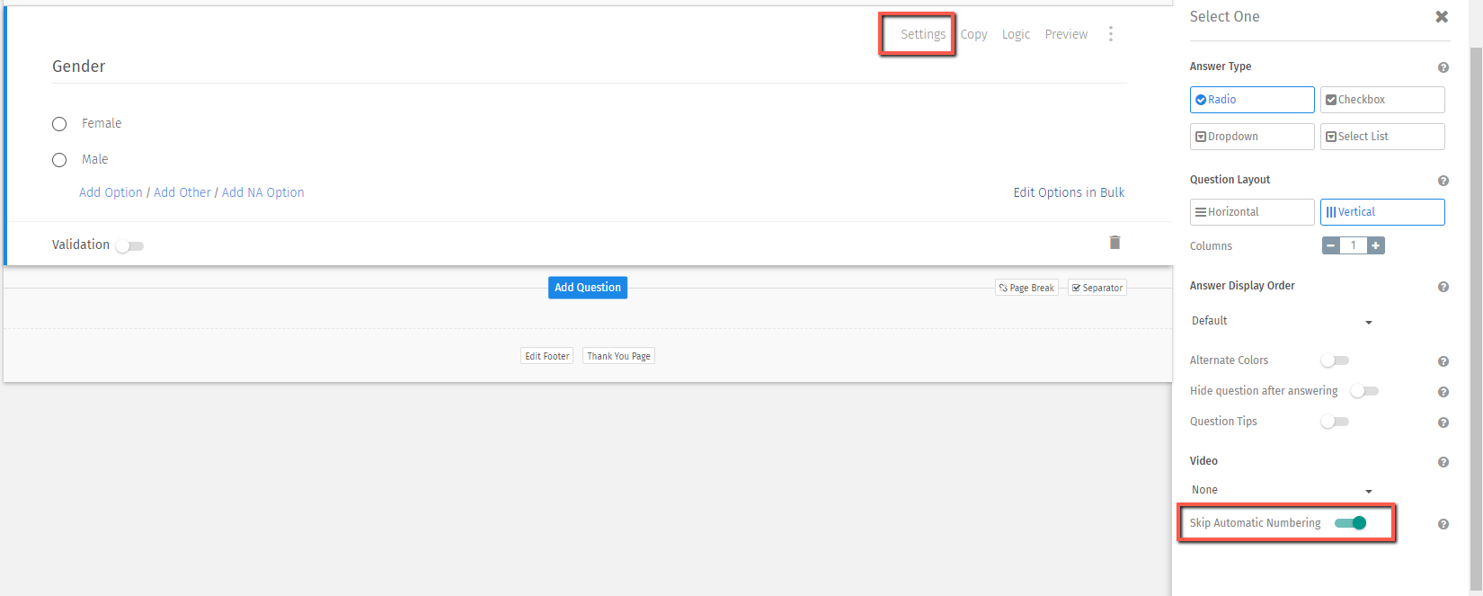The image size is (1483, 596).
Task: Click the Video section help icon
Action: click(1443, 462)
